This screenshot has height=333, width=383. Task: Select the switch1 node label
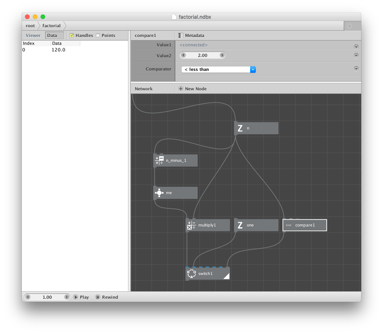(x=205, y=274)
